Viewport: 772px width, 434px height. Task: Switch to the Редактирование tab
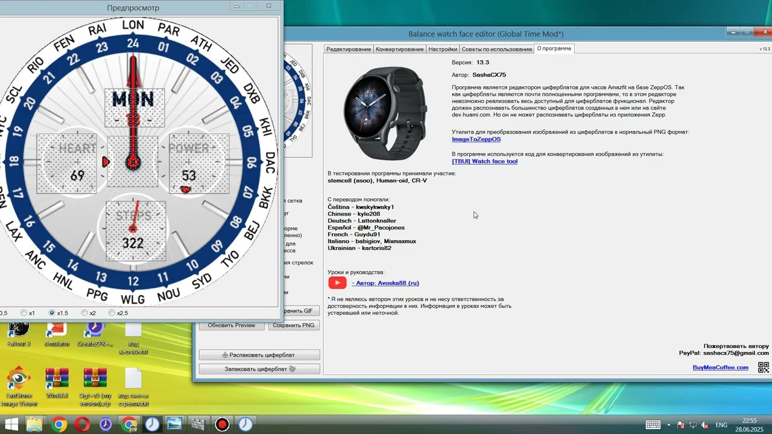click(x=349, y=49)
